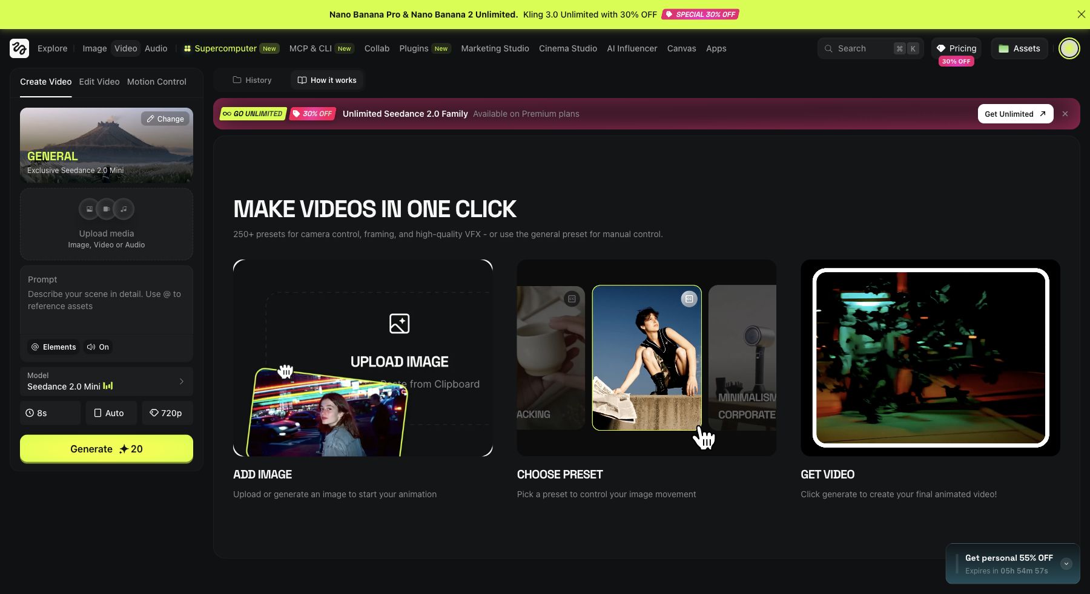
Task: Open the Pricing page
Action: point(956,48)
